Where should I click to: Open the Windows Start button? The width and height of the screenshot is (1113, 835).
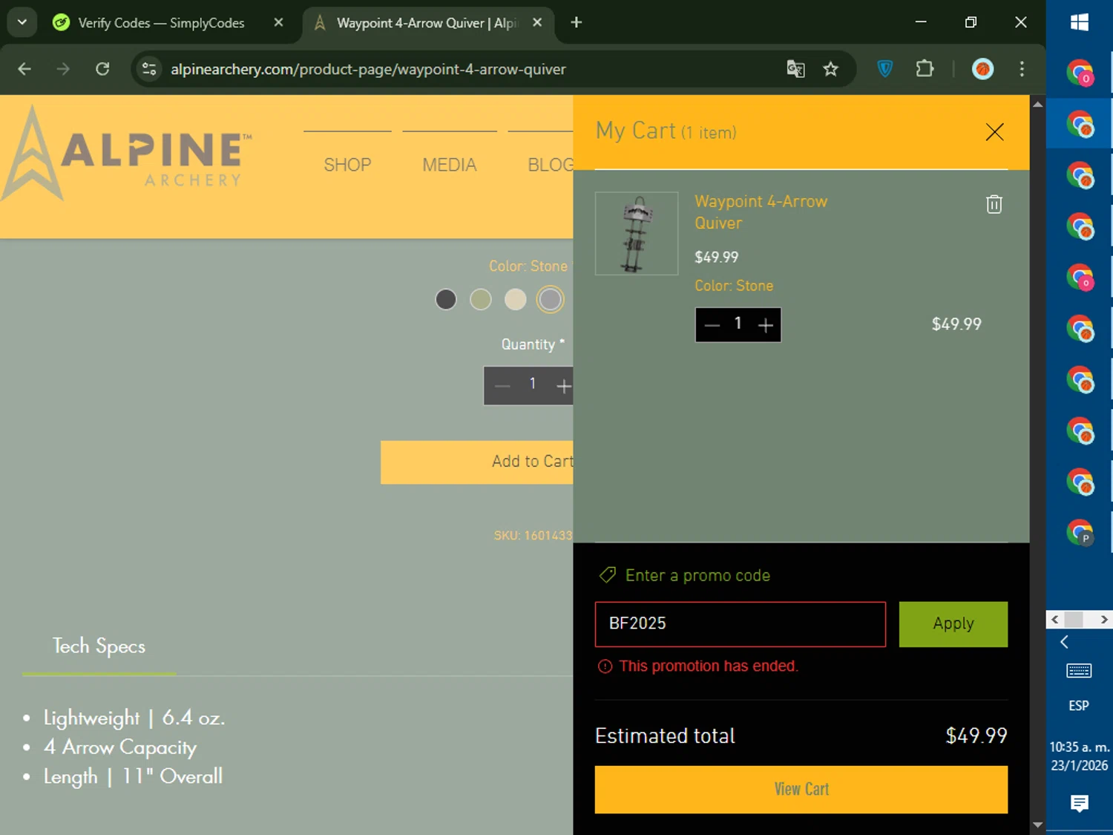coord(1080,23)
